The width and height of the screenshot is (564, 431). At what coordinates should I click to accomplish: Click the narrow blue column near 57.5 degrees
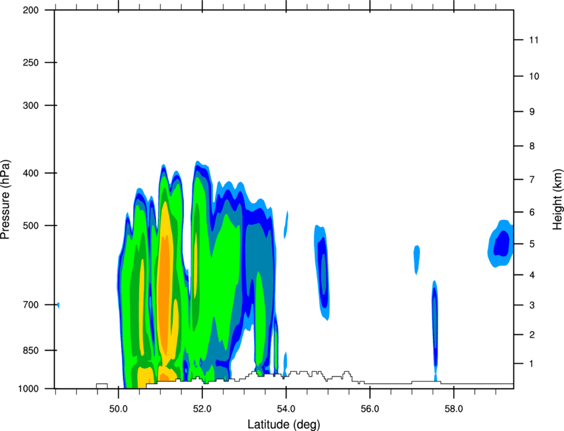coord(435,331)
